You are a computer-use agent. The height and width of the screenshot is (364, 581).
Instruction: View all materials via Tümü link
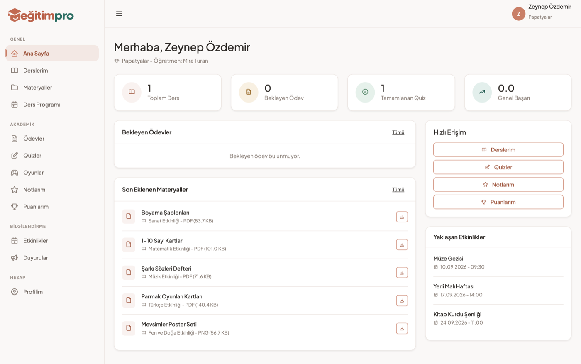[398, 190]
